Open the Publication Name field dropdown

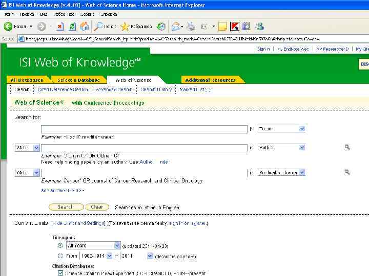click(302, 173)
